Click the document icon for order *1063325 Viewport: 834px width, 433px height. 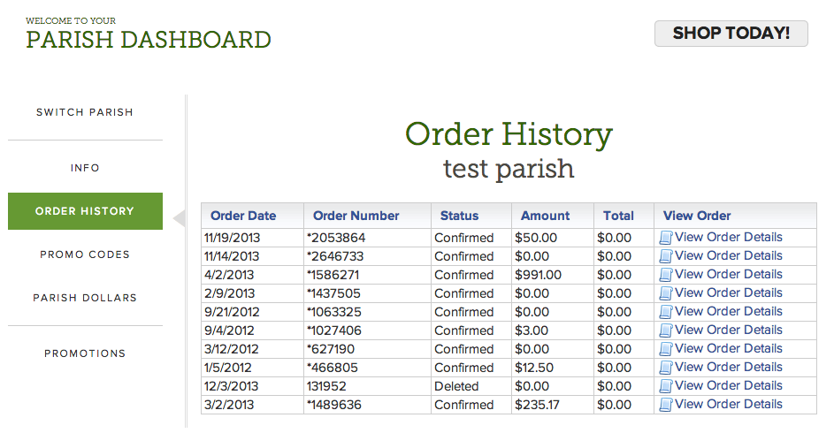666,312
